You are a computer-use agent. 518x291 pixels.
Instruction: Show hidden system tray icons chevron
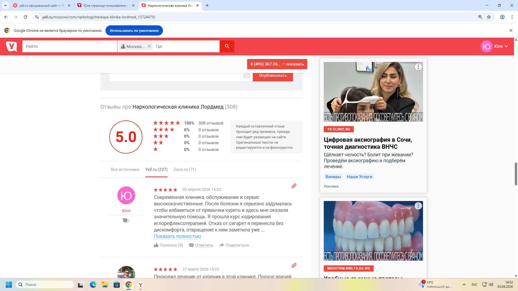point(464,285)
